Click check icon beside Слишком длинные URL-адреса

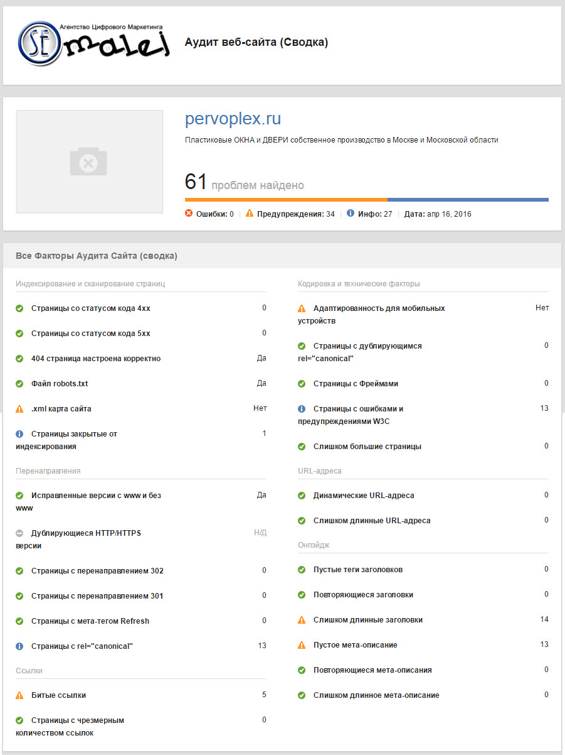click(302, 521)
